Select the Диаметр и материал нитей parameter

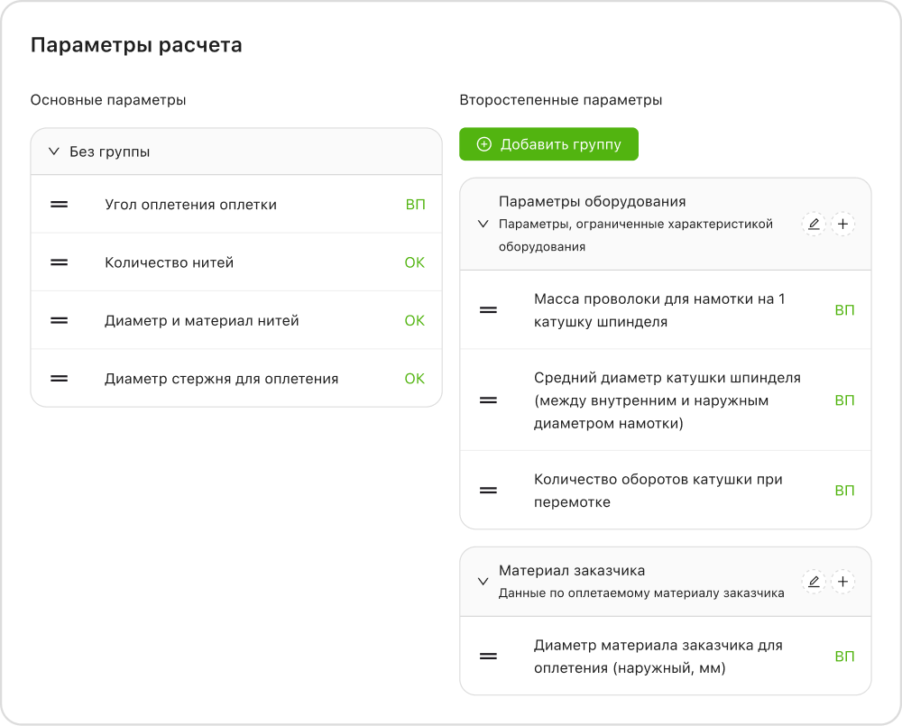tap(202, 320)
